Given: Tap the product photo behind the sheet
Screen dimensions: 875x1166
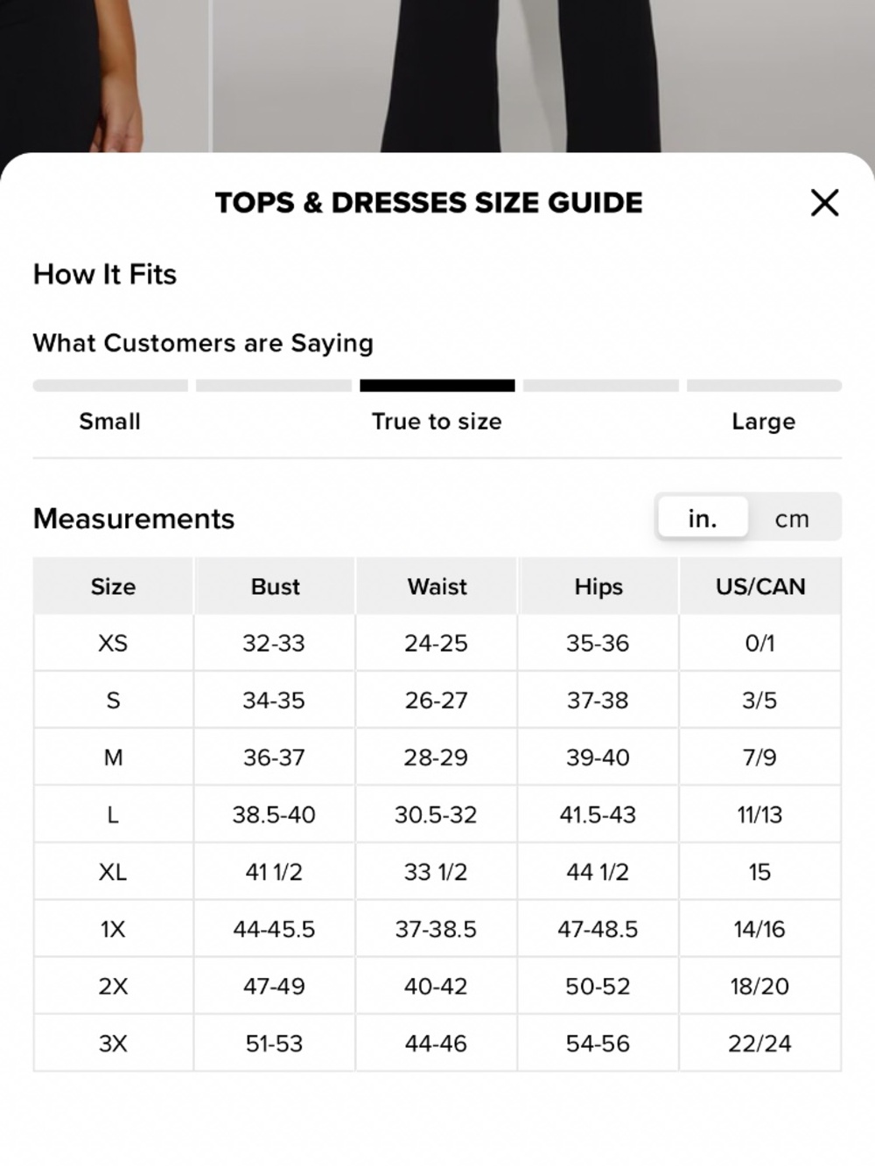Looking at the screenshot, I should [x=437, y=74].
